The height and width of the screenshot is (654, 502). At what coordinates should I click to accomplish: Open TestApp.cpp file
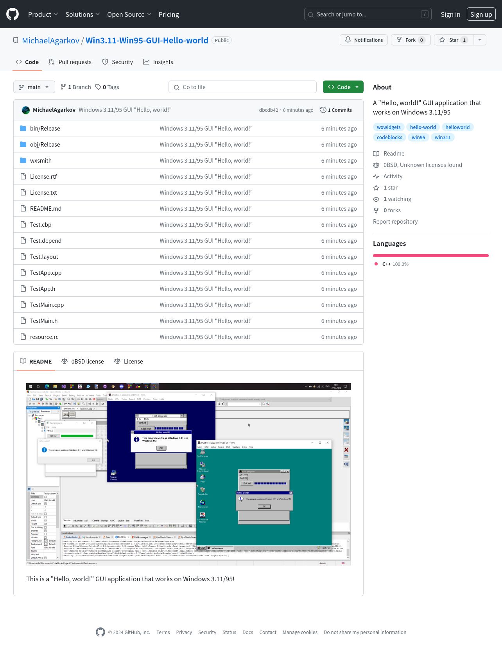tap(46, 272)
